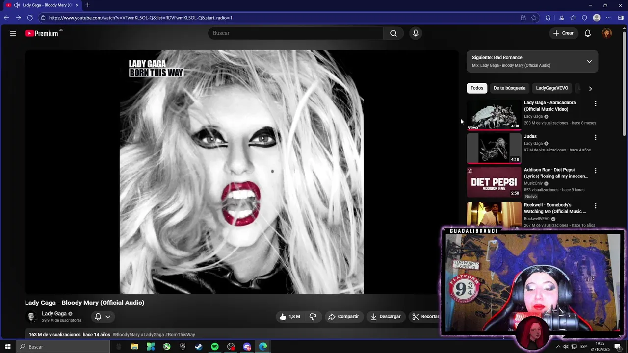Open Spotify from the taskbar

215,347
